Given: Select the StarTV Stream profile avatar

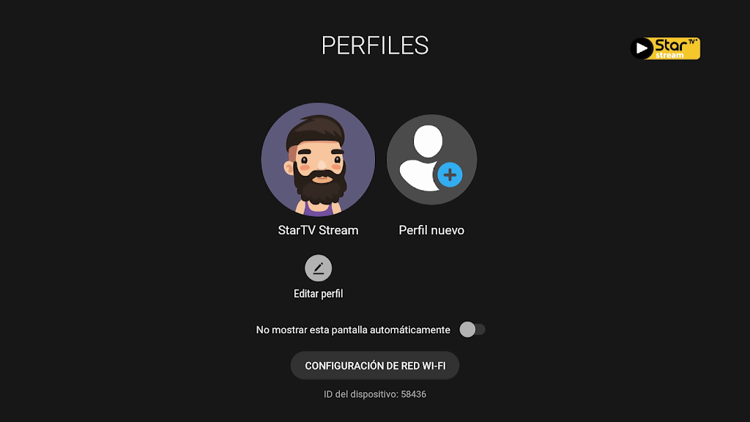Looking at the screenshot, I should 318,160.
